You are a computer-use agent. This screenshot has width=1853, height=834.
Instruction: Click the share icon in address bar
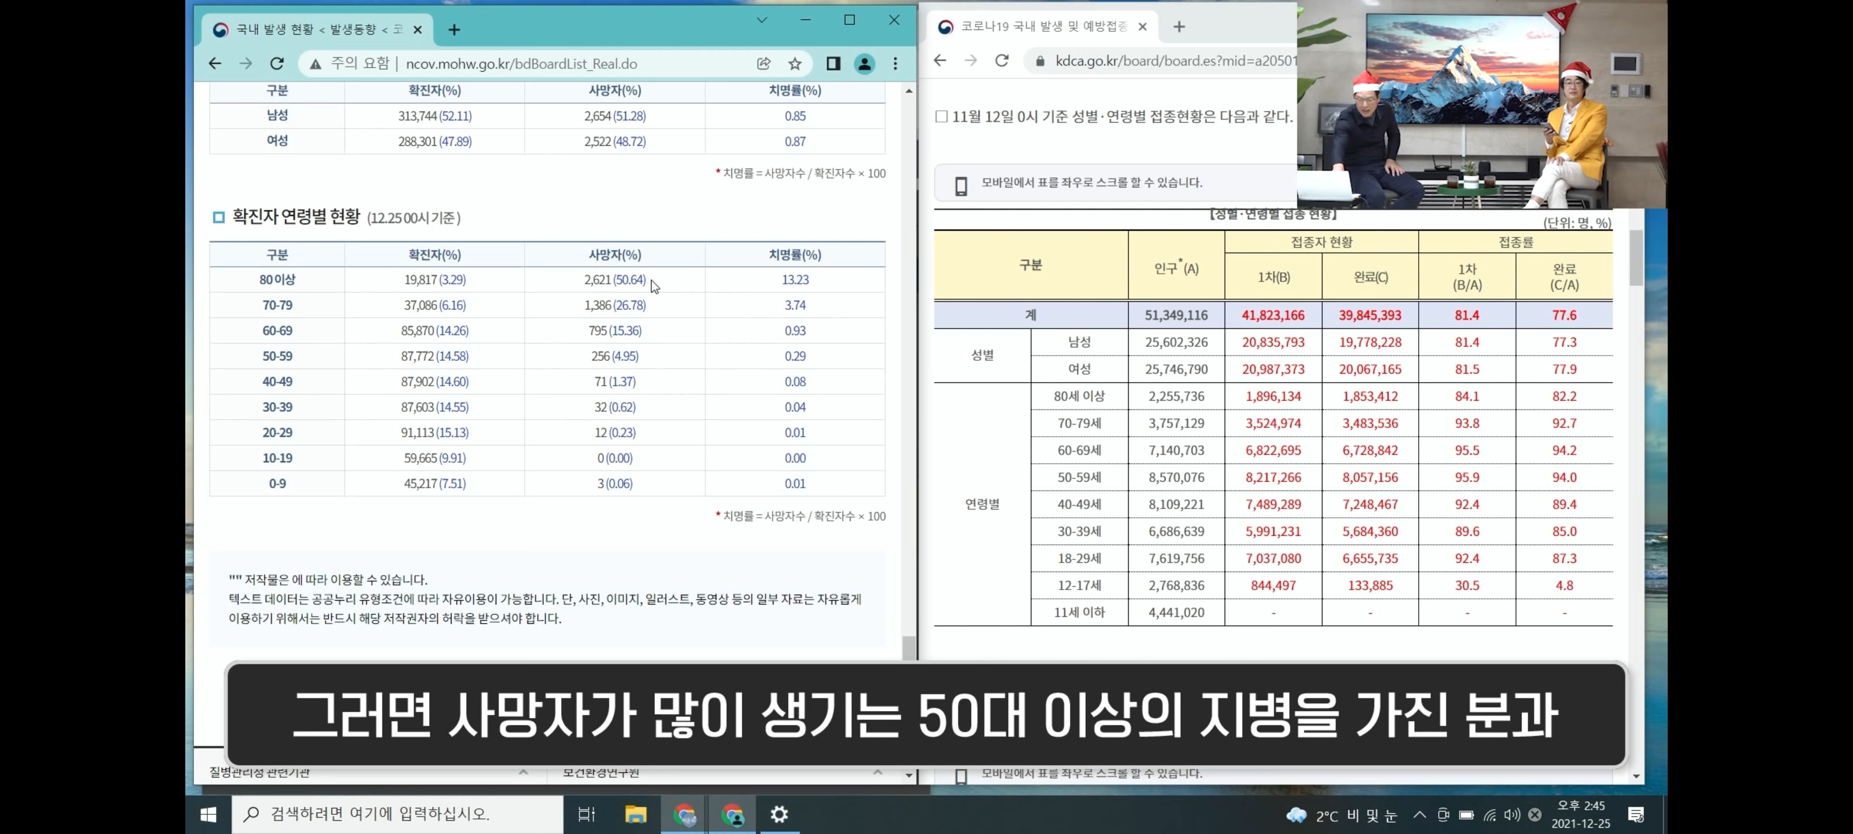pyautogui.click(x=764, y=63)
